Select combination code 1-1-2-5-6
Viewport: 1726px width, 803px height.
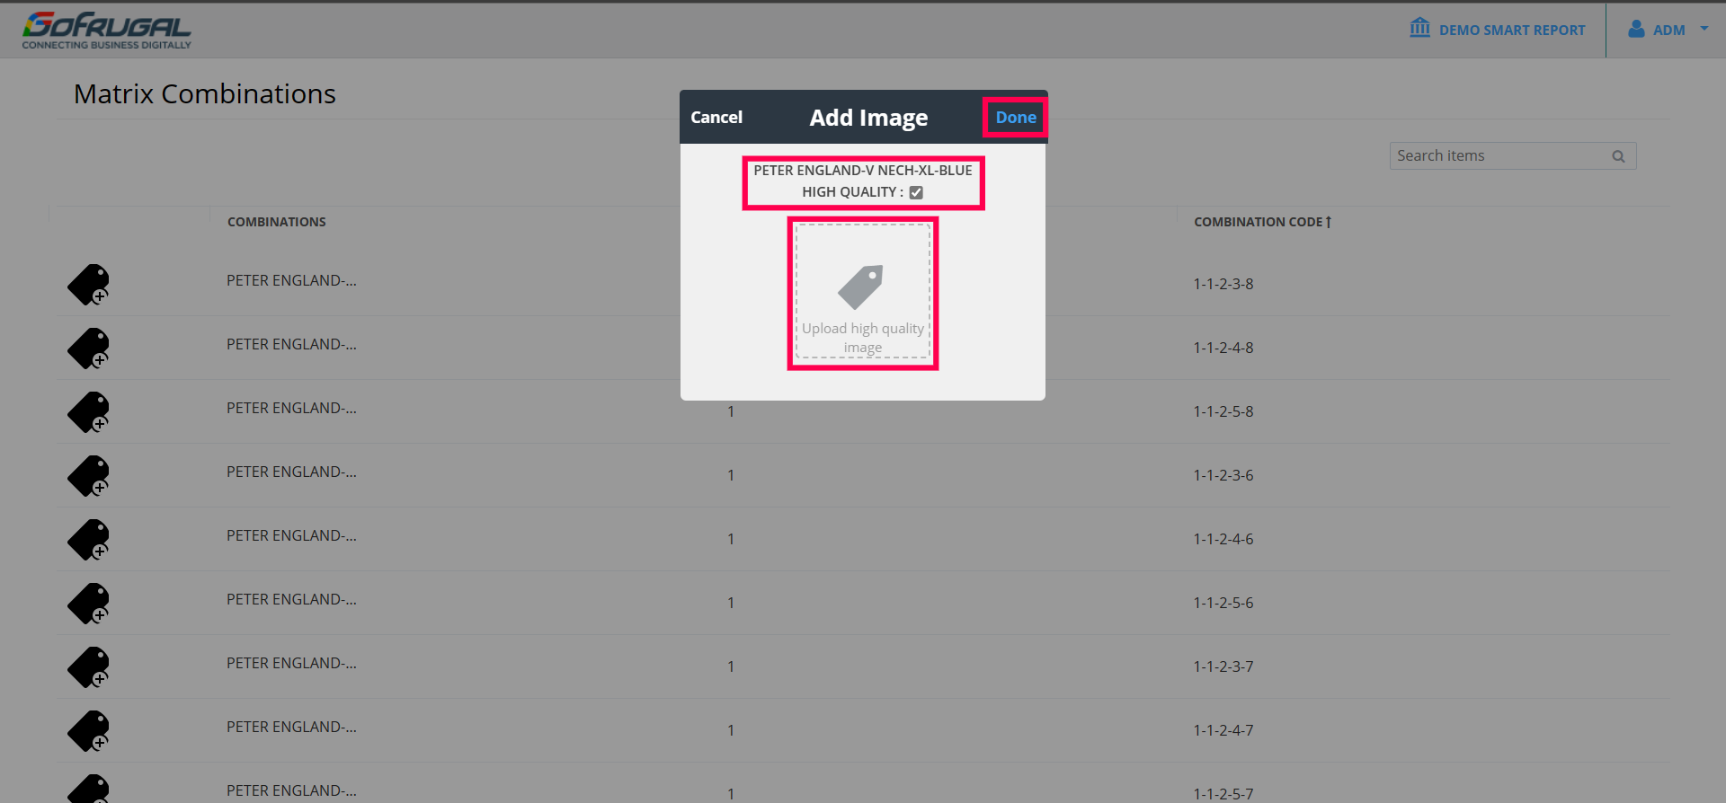pos(1223,603)
